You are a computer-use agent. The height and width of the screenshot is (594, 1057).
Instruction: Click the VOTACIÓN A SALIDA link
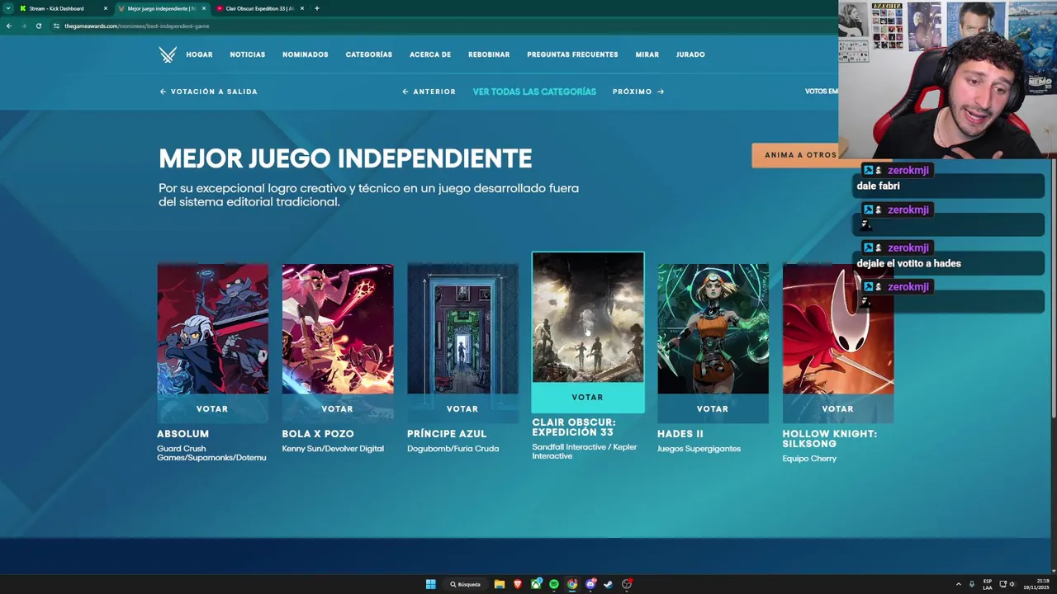(209, 92)
